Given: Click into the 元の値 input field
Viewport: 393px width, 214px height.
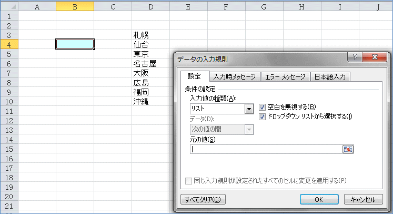Looking at the screenshot, I should (x=266, y=149).
